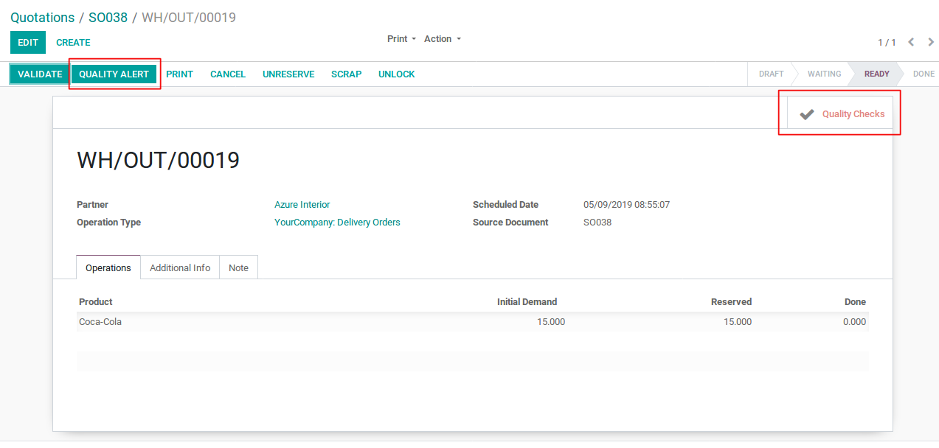Click the Print button in status bar

tap(179, 74)
